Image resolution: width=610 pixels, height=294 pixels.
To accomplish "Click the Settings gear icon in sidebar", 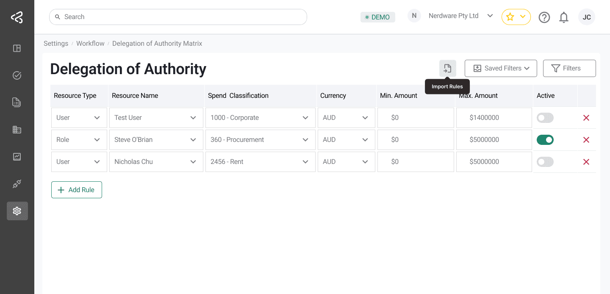I will (x=17, y=211).
